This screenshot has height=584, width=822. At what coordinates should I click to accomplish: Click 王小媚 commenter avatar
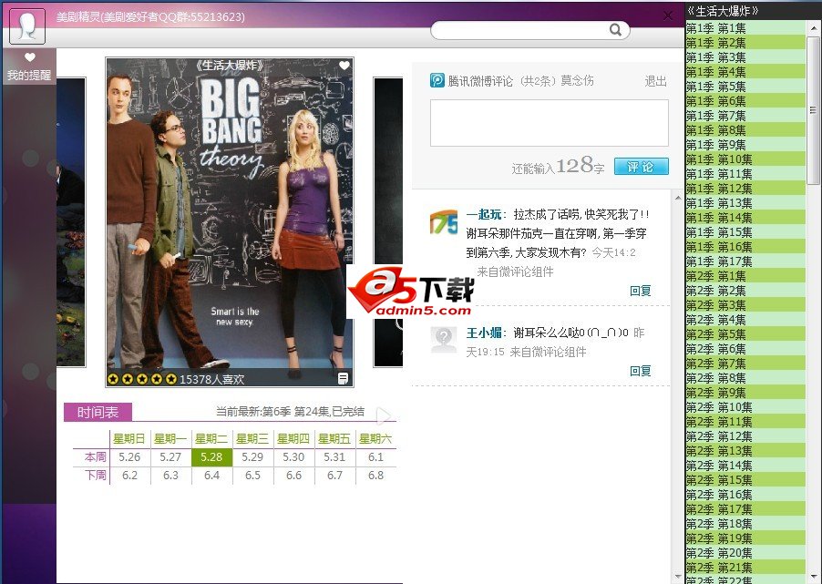pyautogui.click(x=444, y=339)
